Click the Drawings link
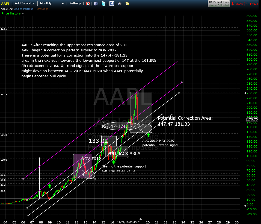This screenshot has height=224, width=261. click(42, 9)
